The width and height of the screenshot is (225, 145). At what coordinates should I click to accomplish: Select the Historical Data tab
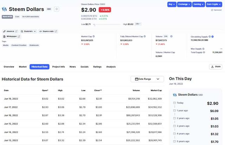coord(39,67)
